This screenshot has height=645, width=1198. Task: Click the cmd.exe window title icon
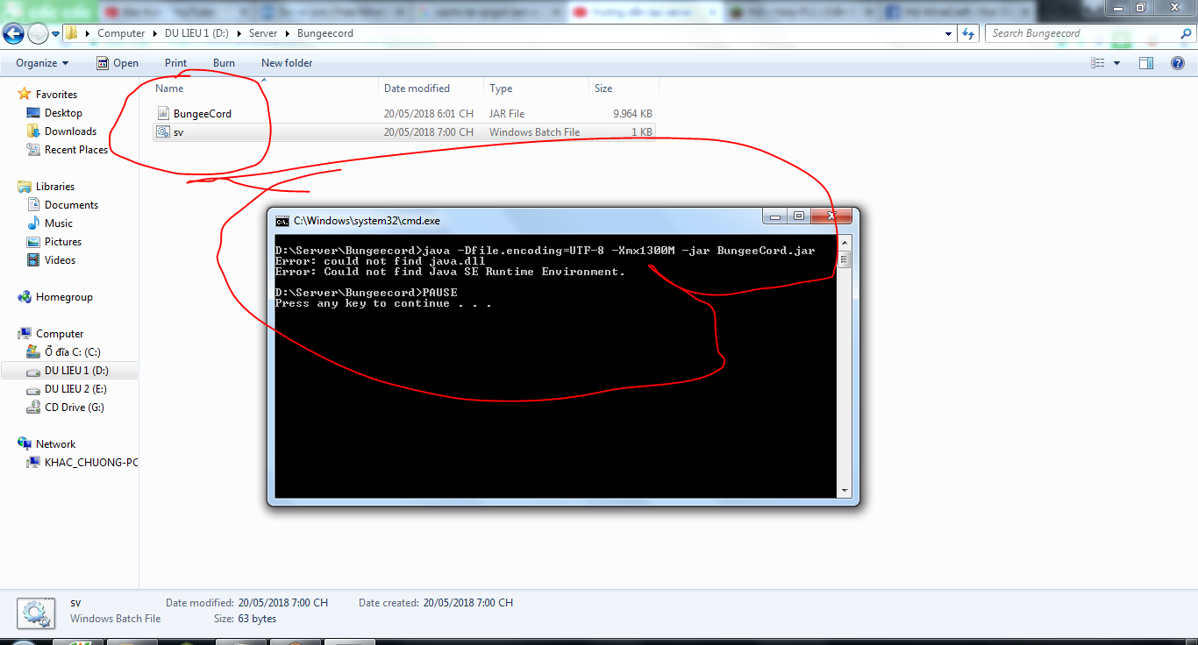pos(282,221)
